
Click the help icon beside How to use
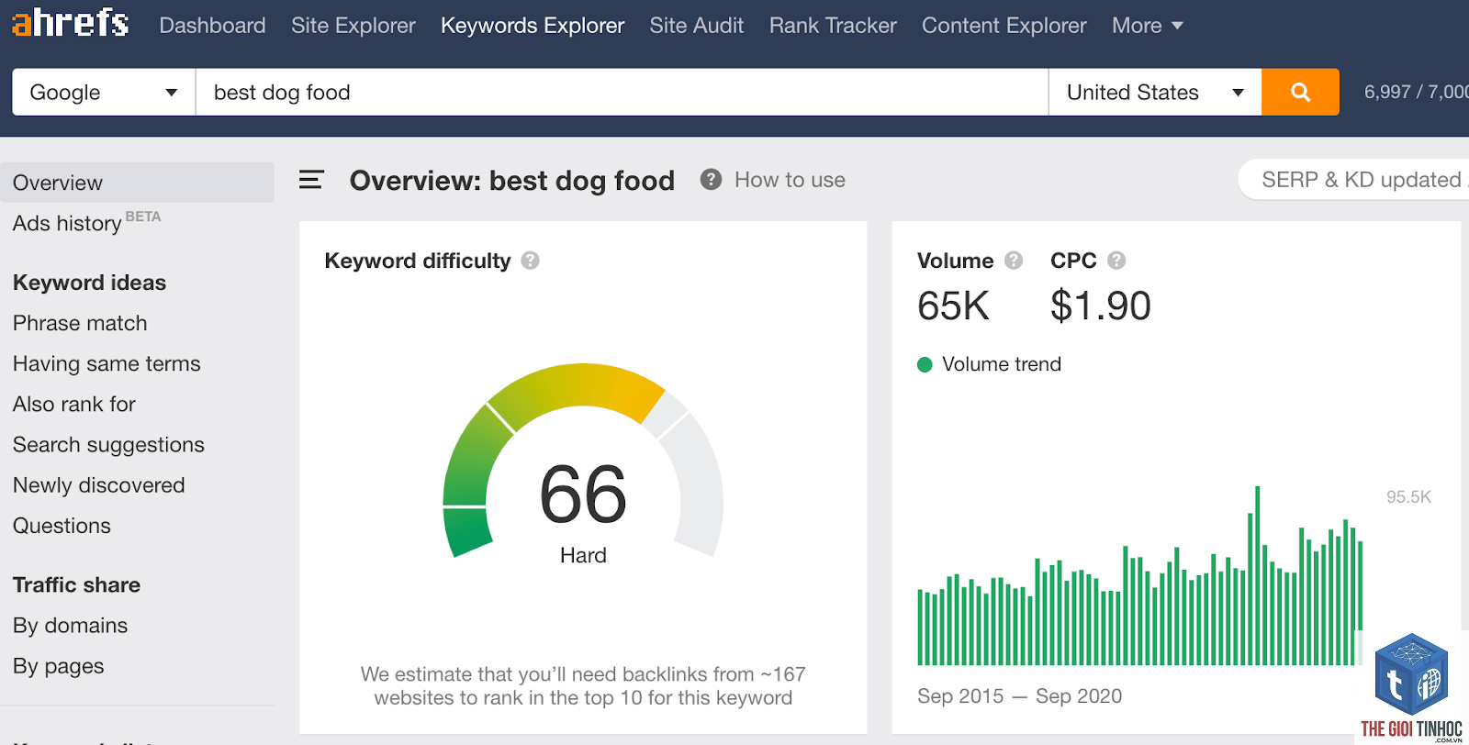[711, 179]
